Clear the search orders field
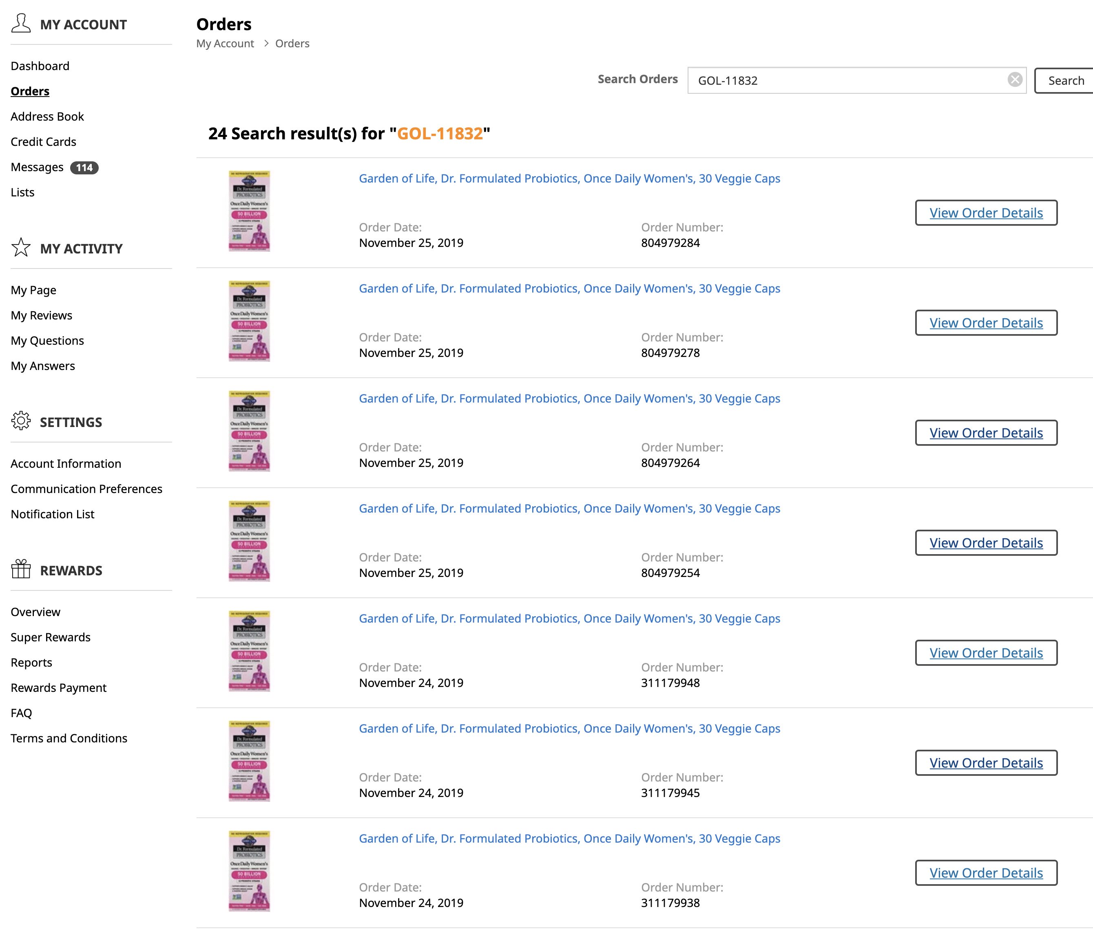Image resolution: width=1093 pixels, height=929 pixels. pyautogui.click(x=1014, y=80)
